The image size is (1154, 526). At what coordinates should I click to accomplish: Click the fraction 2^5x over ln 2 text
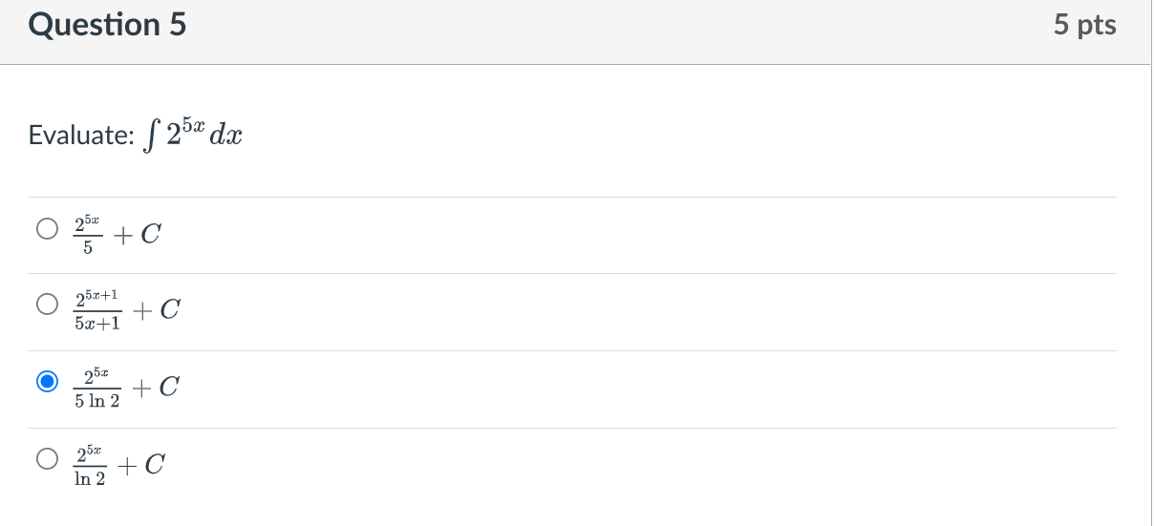point(90,466)
